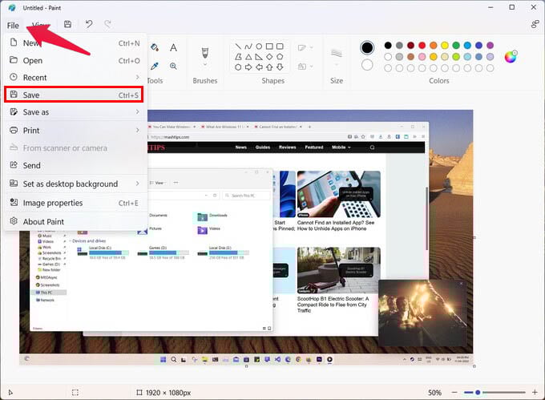Select the Right triangle shape
545x400 pixels.
click(x=259, y=57)
